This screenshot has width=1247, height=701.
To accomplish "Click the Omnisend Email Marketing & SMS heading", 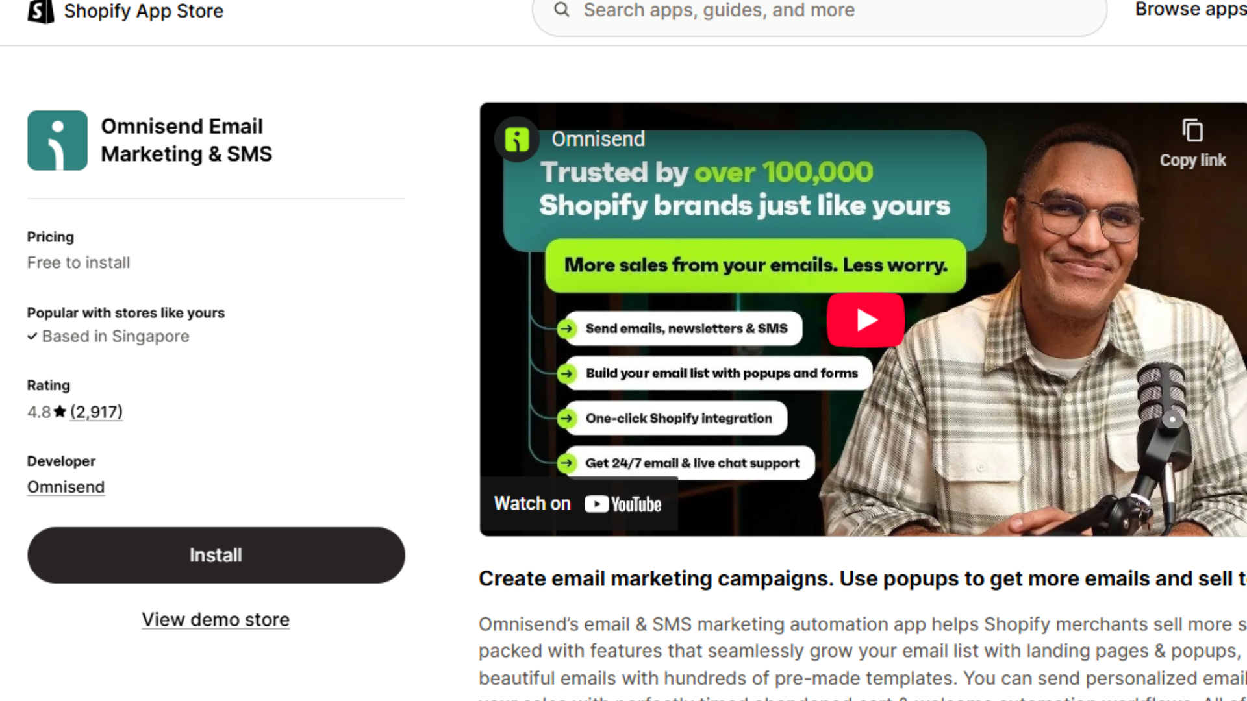I will coord(186,140).
